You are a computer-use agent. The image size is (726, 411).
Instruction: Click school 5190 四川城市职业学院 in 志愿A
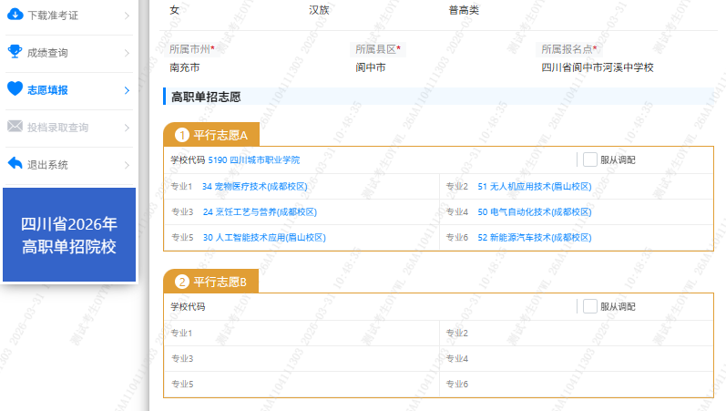point(254,159)
